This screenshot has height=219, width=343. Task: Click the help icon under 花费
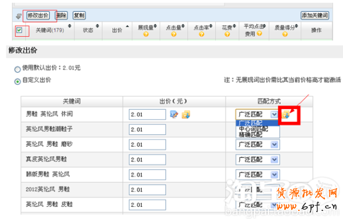click(227, 34)
